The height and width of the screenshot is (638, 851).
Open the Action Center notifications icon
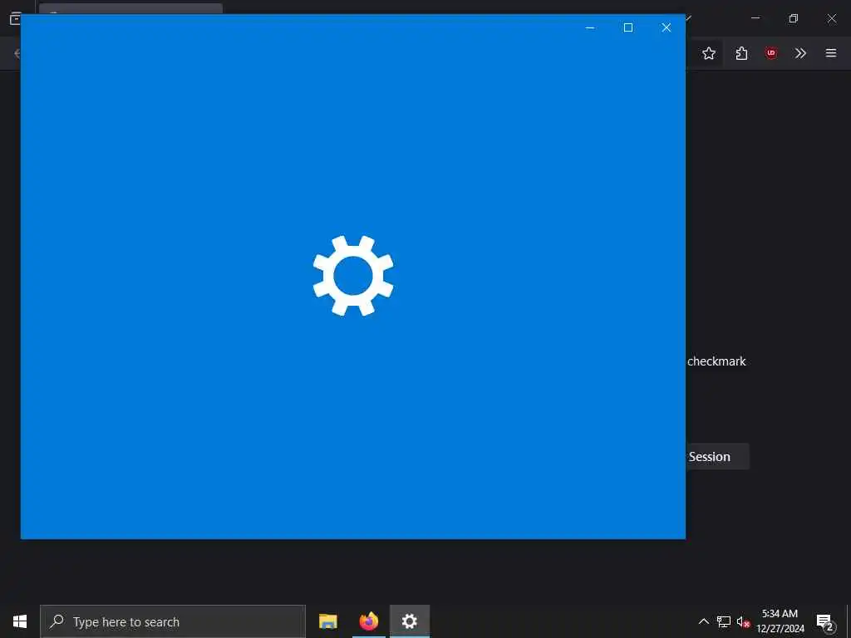825,621
